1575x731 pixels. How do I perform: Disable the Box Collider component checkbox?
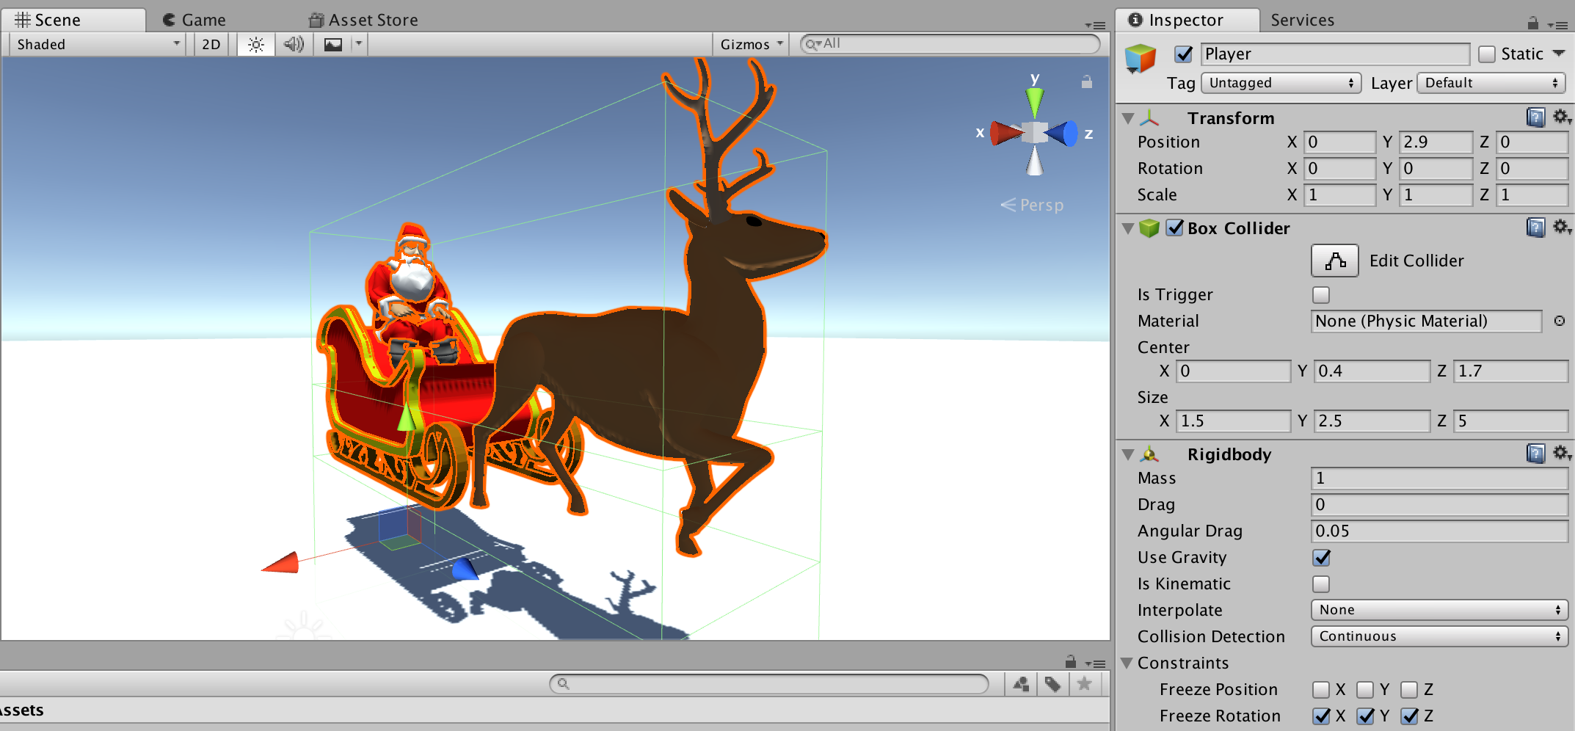click(x=1175, y=228)
